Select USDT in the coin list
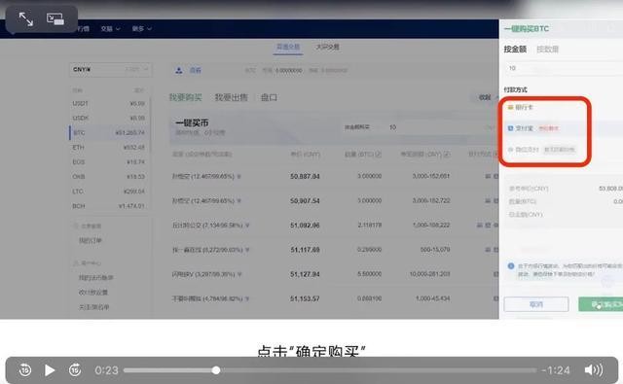The image size is (623, 384). click(x=108, y=104)
